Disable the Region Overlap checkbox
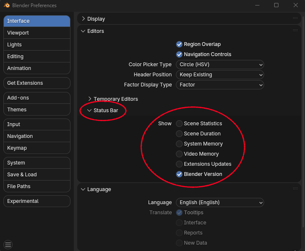Image resolution: width=305 pixels, height=251 pixels. 179,44
